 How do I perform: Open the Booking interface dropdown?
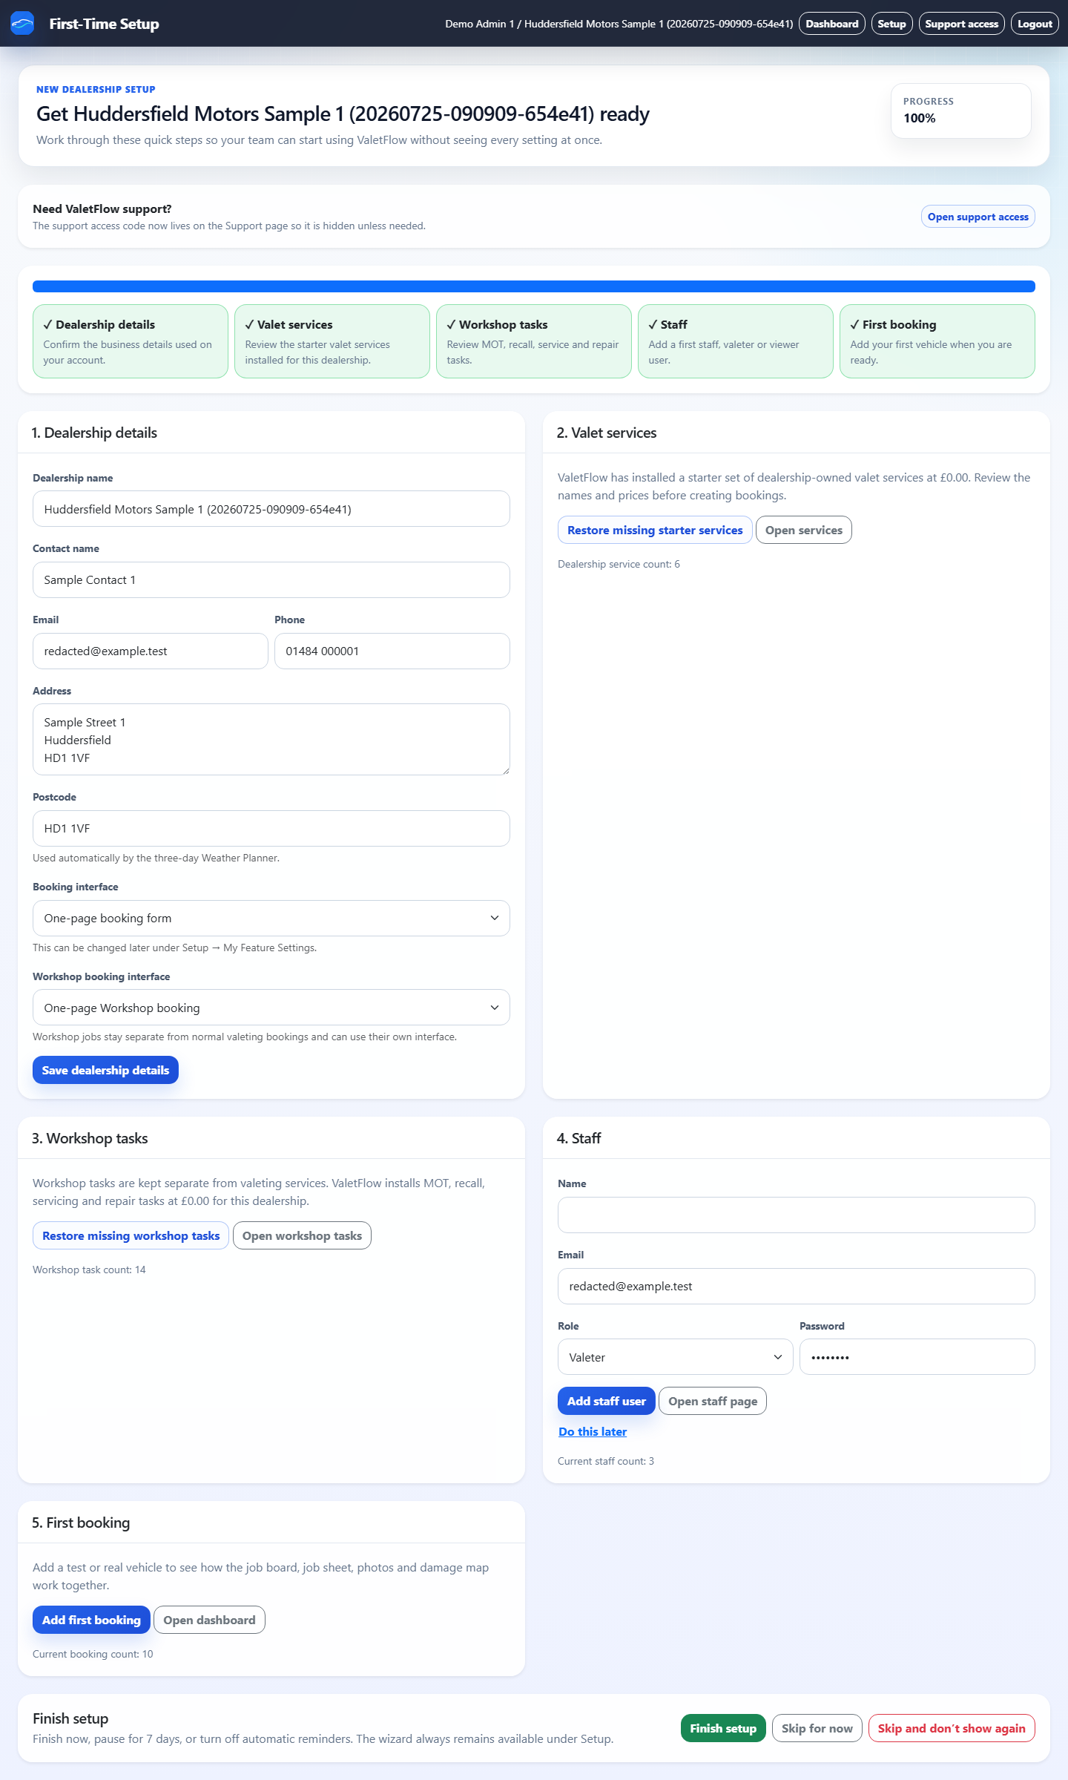click(x=271, y=918)
